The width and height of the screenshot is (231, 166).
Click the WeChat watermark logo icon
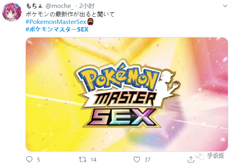pos(200,156)
